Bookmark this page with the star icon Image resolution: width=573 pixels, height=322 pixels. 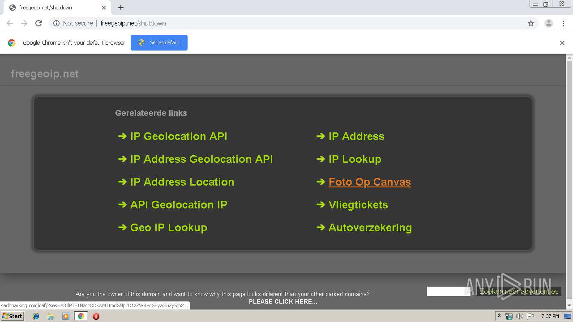click(x=531, y=23)
